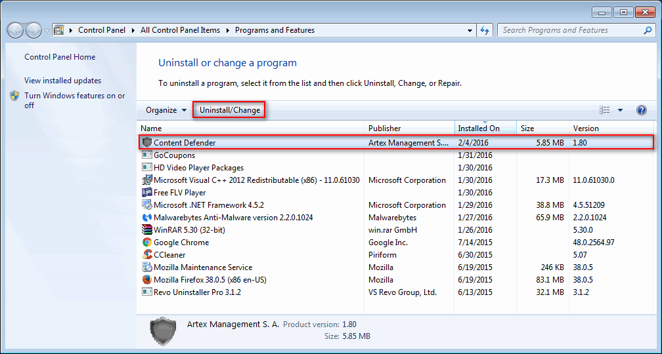Screen dimensions: 662x354
Task: Select the Mozilla Firefox 38.0.5 icon
Action: click(147, 279)
